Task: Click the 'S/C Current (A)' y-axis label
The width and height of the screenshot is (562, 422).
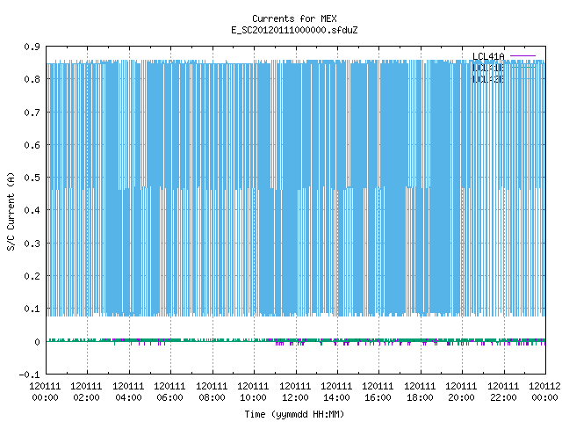Action: tap(11, 212)
